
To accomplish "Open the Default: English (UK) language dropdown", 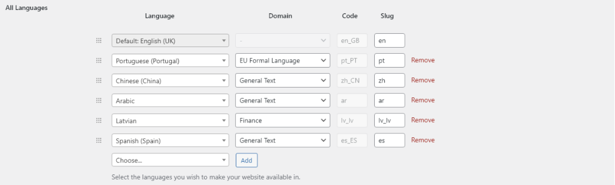I will pos(170,41).
